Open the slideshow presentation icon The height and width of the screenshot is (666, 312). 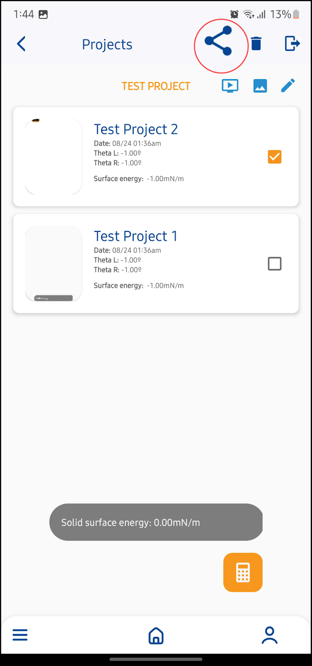click(x=230, y=86)
